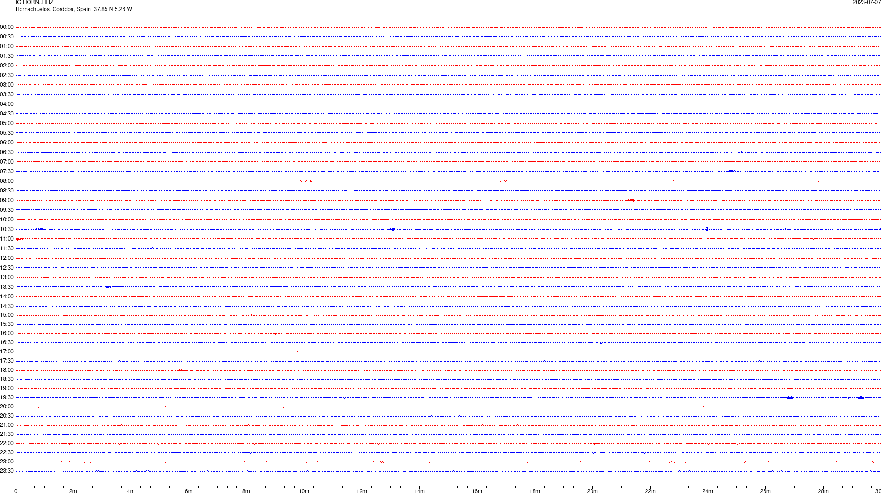The image size is (881, 495).
Task: Select the 13:30 time row label
Action: [7, 287]
